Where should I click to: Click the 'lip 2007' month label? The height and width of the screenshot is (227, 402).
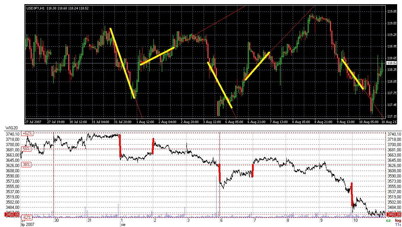point(27,225)
